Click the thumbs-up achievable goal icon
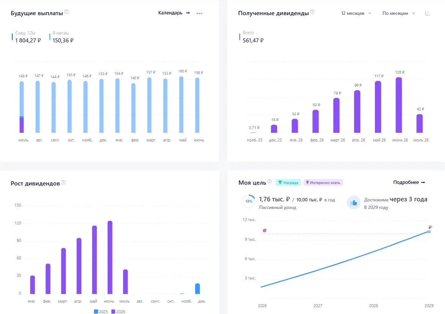 pos(354,203)
